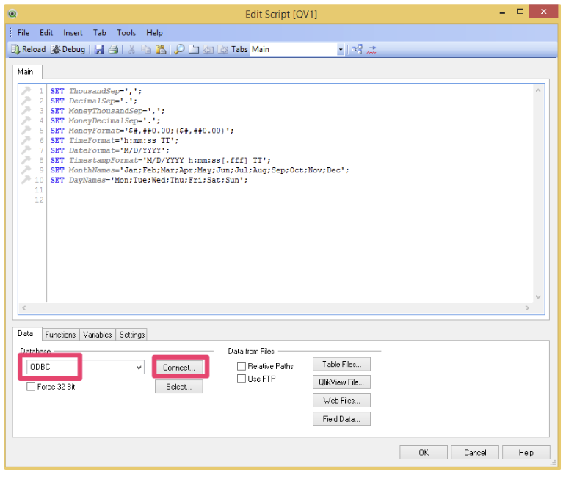Click the Reload script toolbar button
Screen dimensions: 566x477
pyautogui.click(x=28, y=50)
